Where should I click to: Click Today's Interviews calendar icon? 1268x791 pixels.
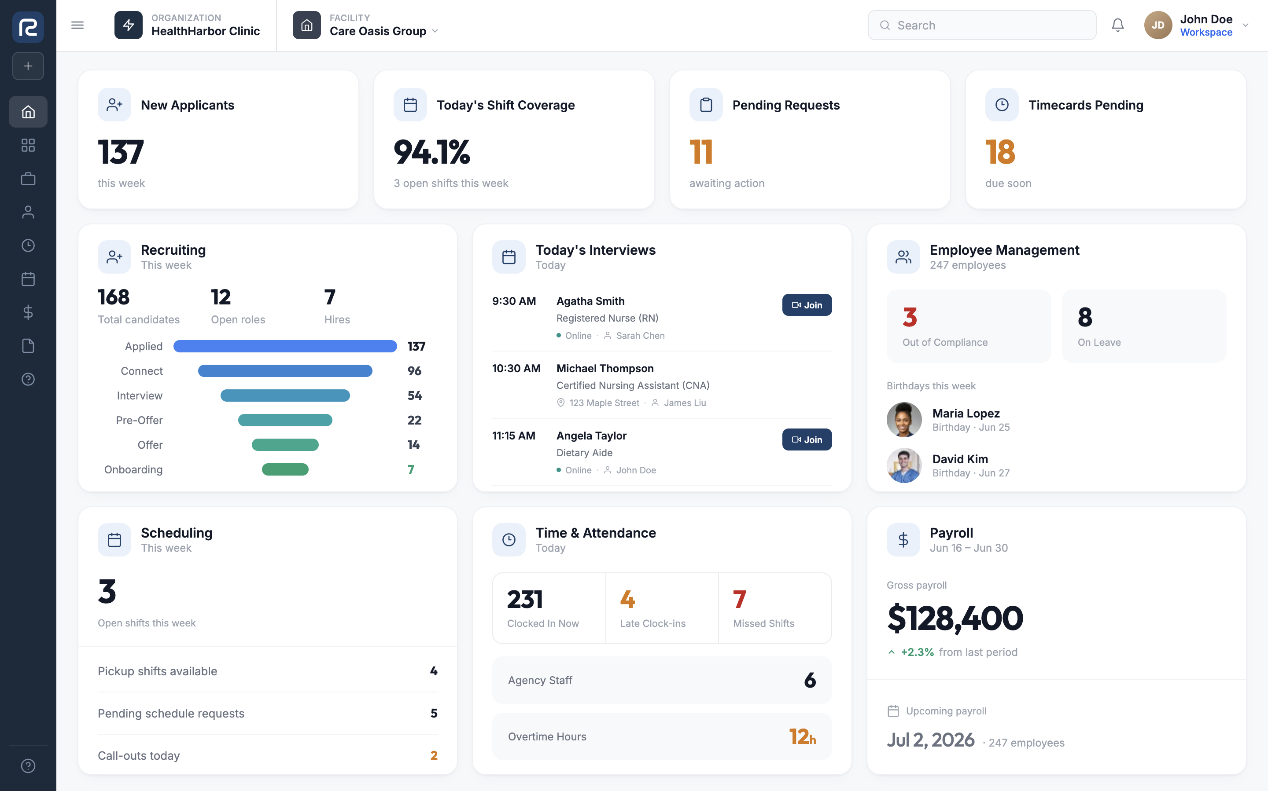[509, 257]
